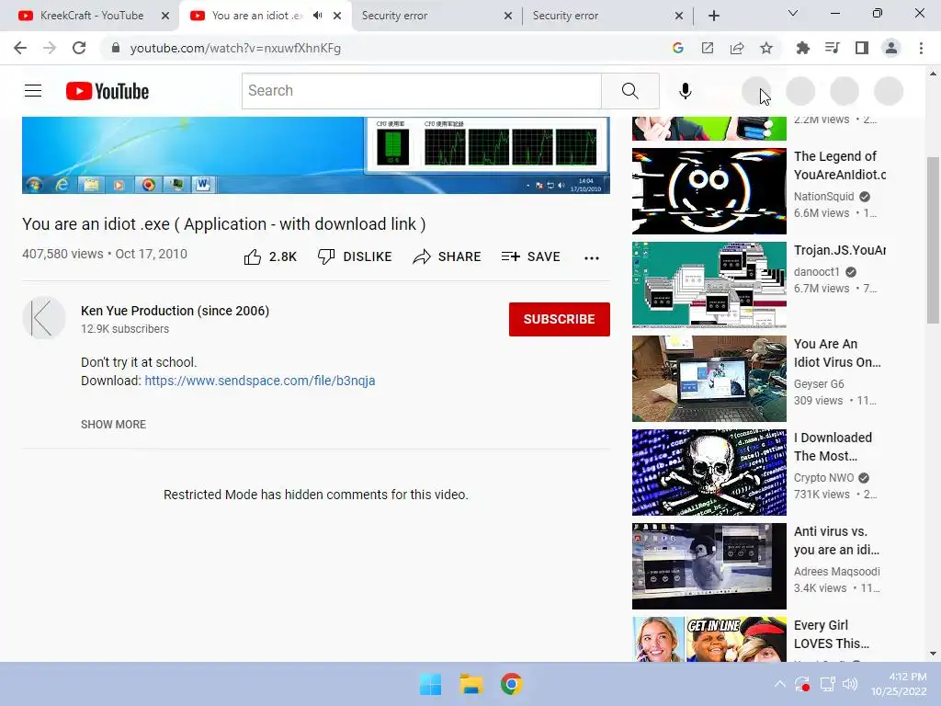
Task: Click the Google icon in the address bar
Action: point(678,48)
